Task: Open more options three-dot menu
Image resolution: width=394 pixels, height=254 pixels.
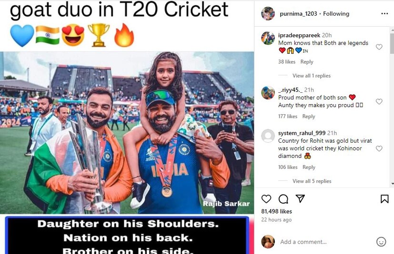Action: [384, 13]
